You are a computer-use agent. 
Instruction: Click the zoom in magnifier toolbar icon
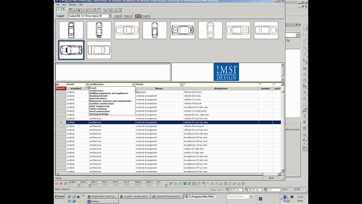105,10
